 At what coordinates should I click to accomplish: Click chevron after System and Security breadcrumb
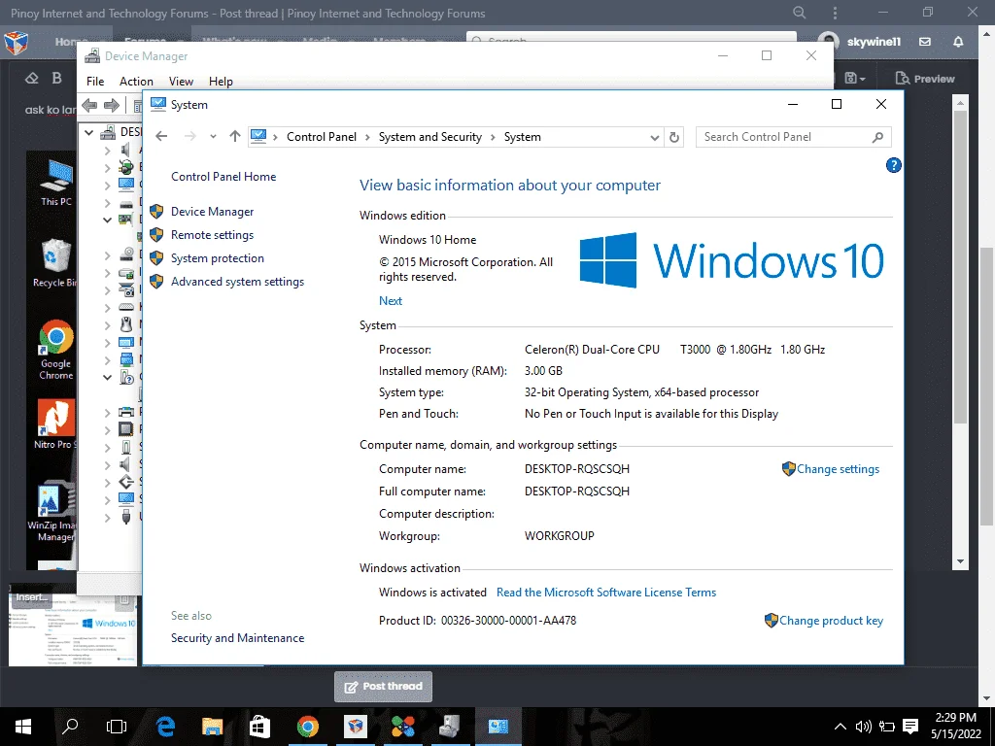tap(493, 137)
